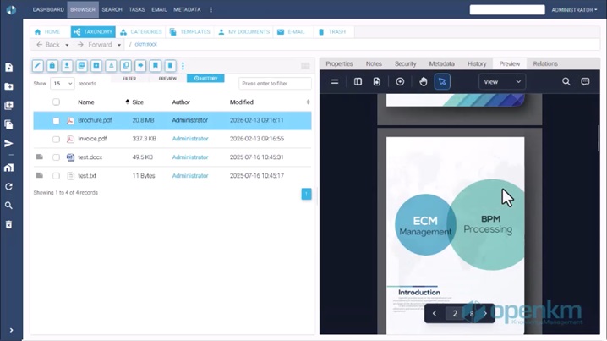Click the paper plane send icon in sidebar
Viewport: 607px width, 341px height.
pos(8,143)
